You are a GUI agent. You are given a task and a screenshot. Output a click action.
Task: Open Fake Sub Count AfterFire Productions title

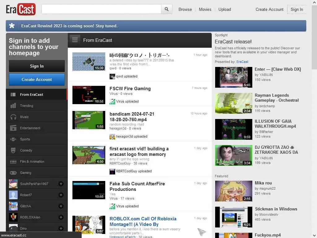click(137, 186)
